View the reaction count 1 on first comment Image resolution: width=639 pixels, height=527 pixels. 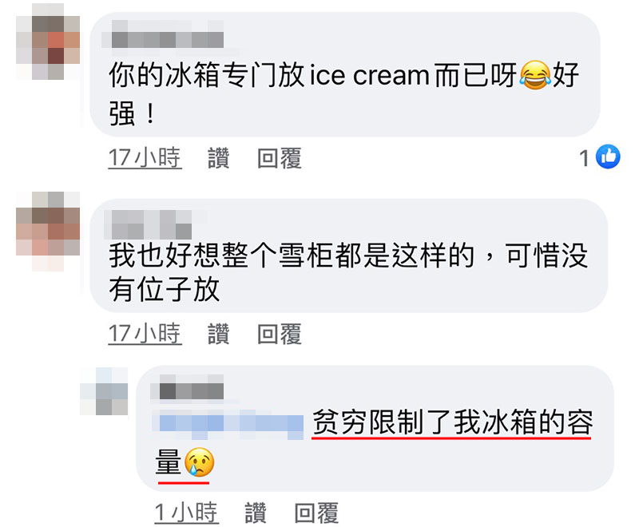[x=585, y=158]
